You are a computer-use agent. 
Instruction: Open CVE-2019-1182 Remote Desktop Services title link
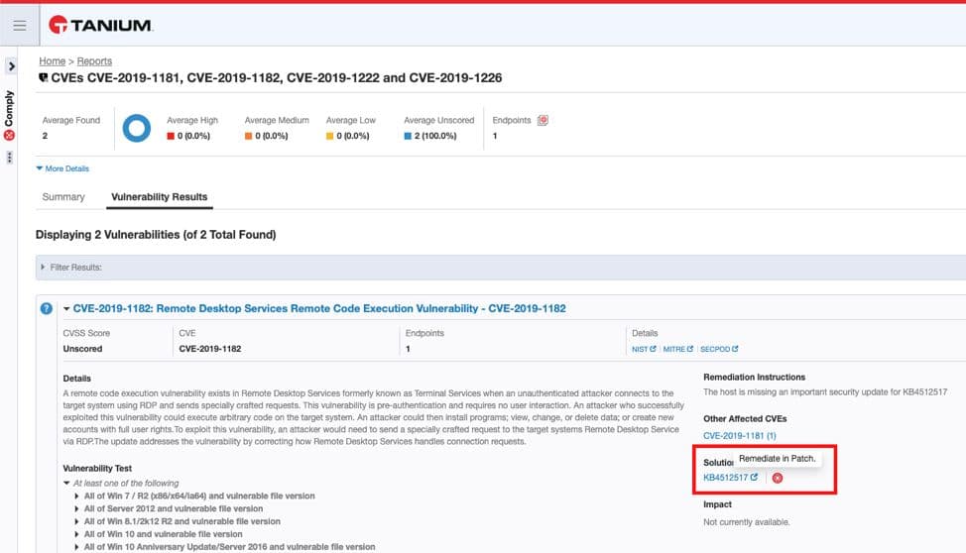pyautogui.click(x=319, y=308)
